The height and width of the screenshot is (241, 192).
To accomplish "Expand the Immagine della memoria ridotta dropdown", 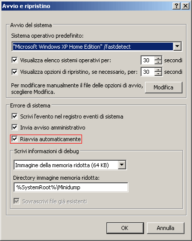I will pos(122,165).
